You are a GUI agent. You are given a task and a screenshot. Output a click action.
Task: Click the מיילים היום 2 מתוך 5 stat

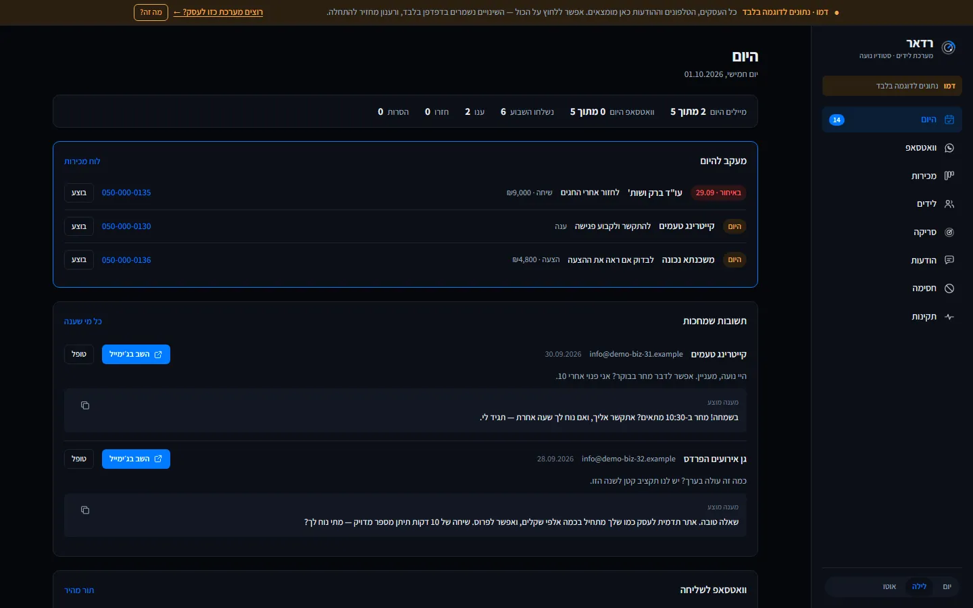click(708, 111)
